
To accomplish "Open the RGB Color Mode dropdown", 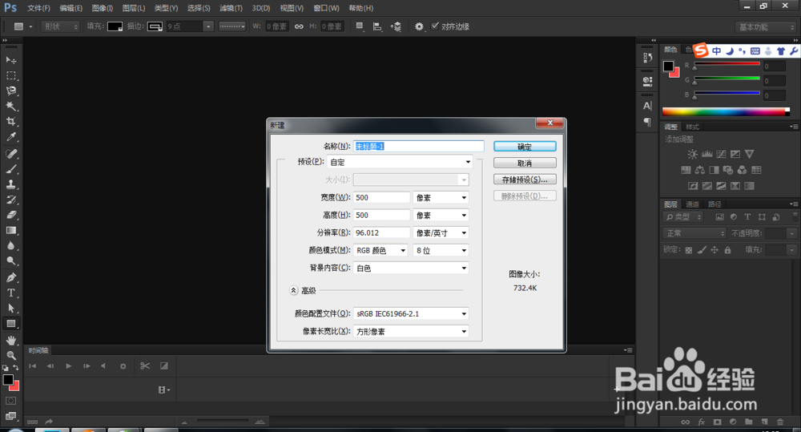I will click(380, 251).
